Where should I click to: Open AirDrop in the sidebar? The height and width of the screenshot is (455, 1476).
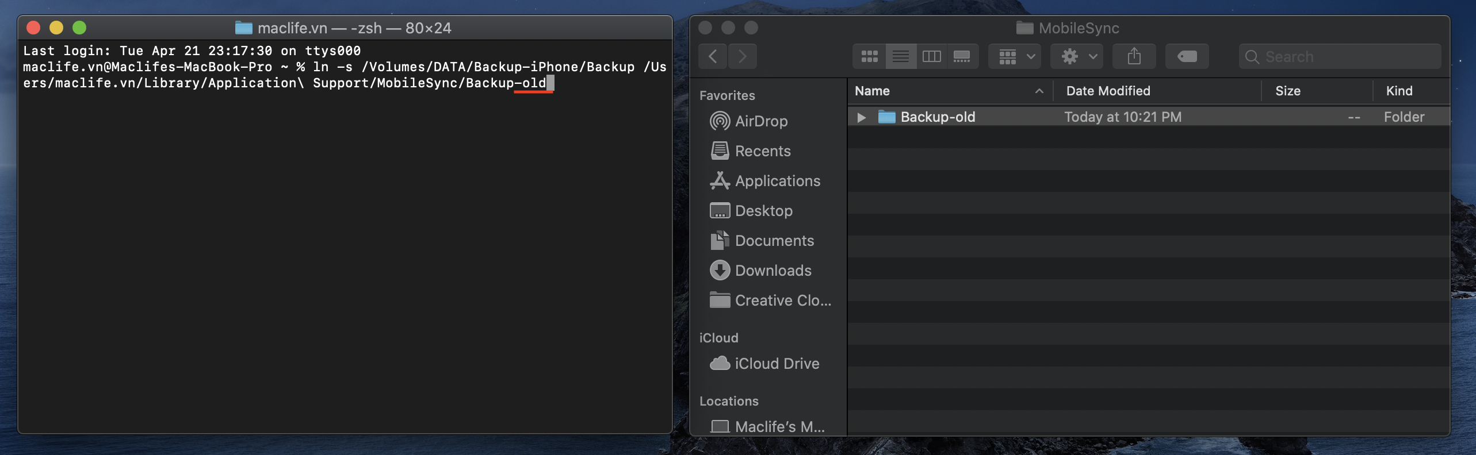760,121
